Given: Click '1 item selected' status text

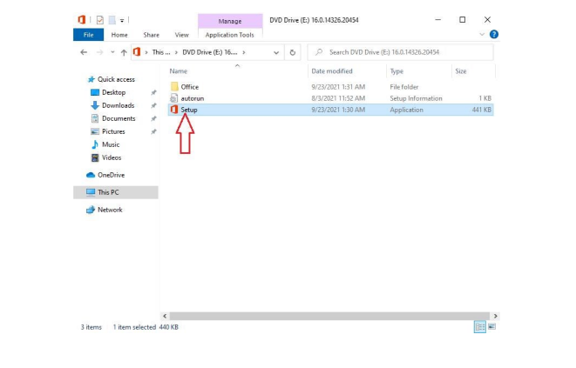Looking at the screenshot, I should tap(134, 327).
